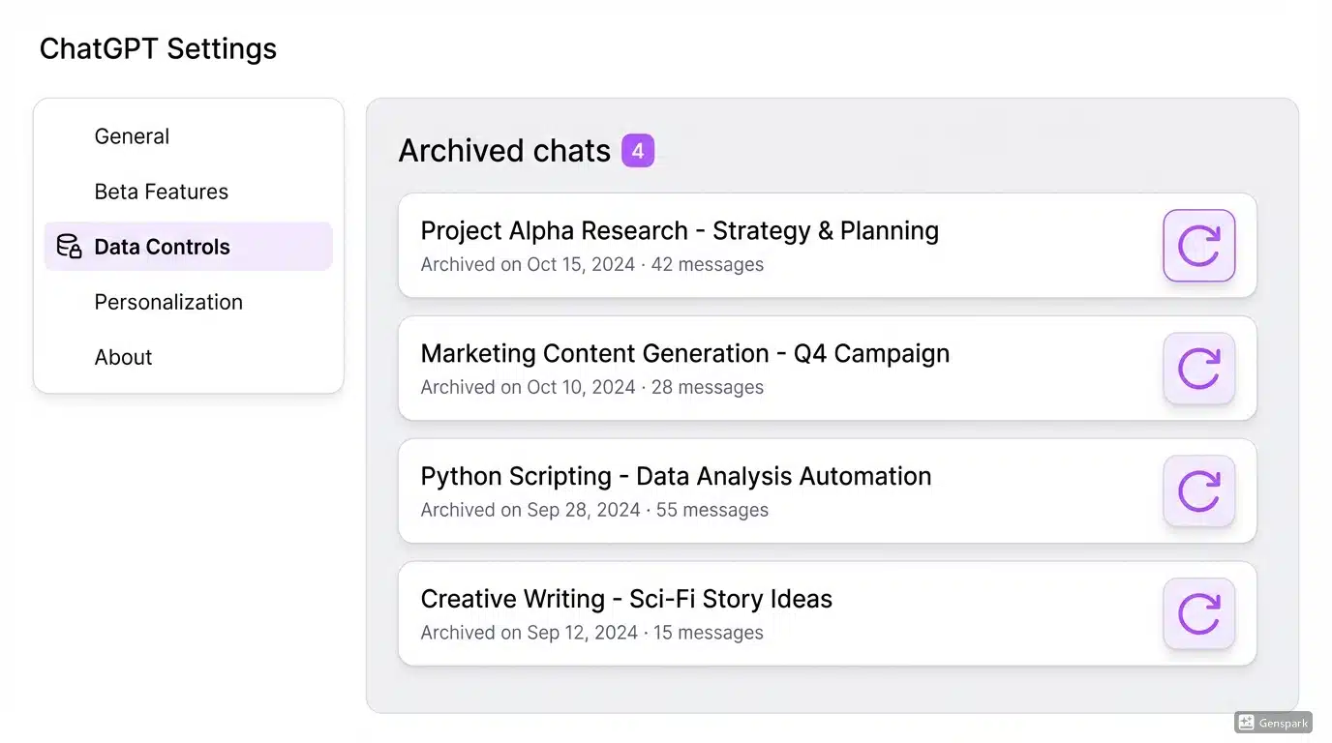Restore the Creative Writing Sci-Fi chat
This screenshot has height=743, width=1332.
click(1198, 613)
